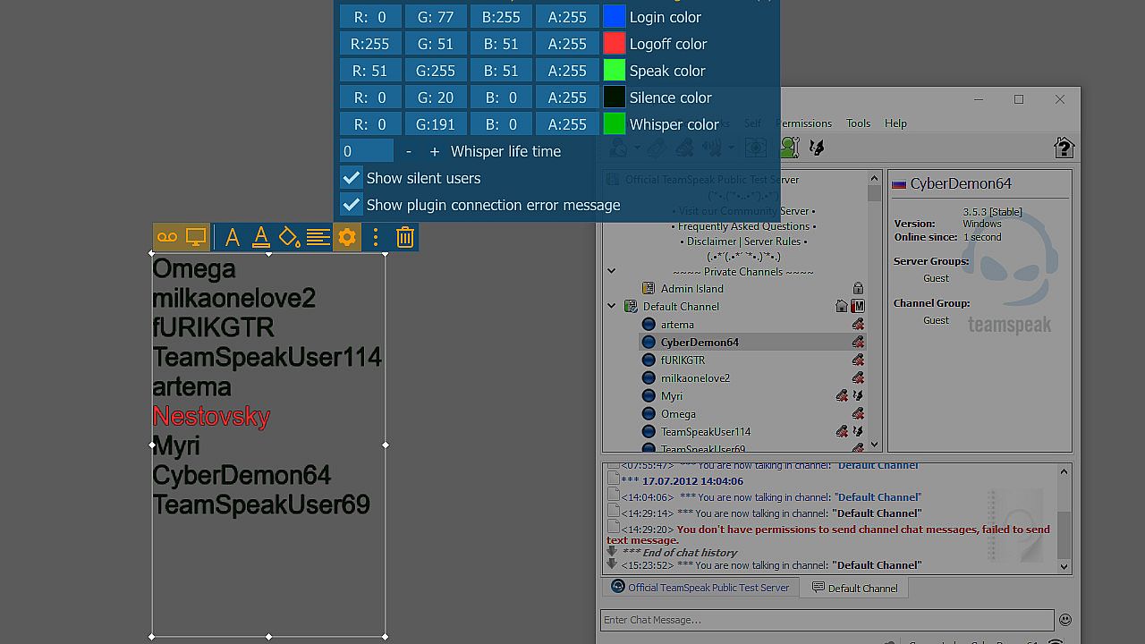Click the monitor display icon in overlay toolbar

click(x=196, y=237)
